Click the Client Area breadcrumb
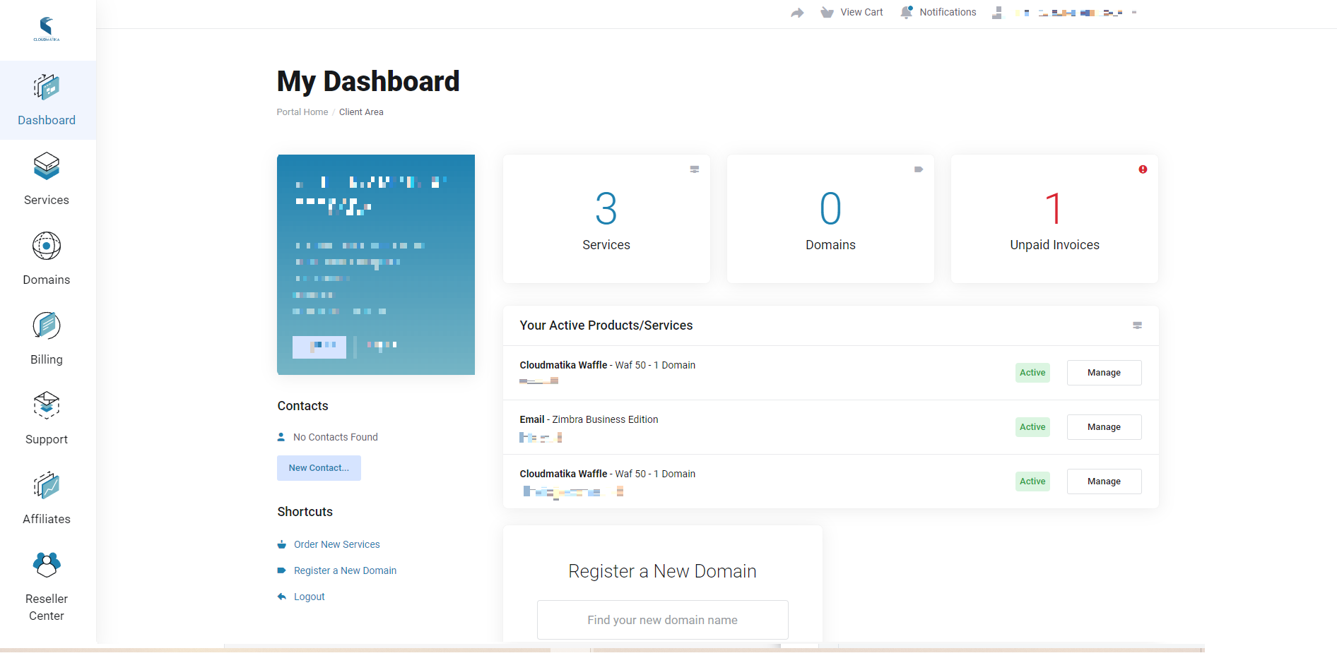 361,112
